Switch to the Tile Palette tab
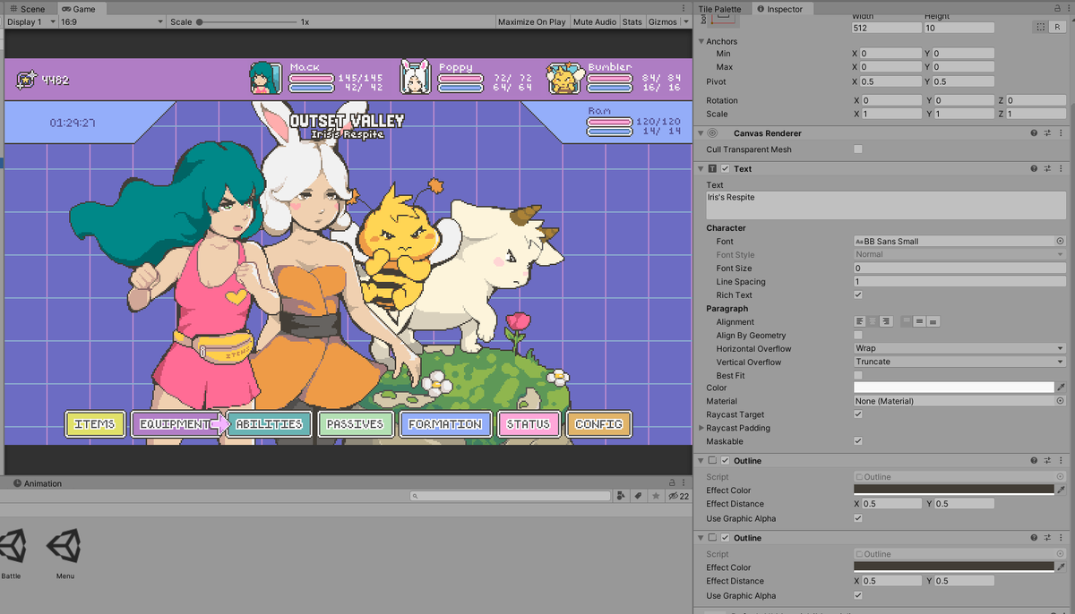The width and height of the screenshot is (1075, 614). (720, 9)
